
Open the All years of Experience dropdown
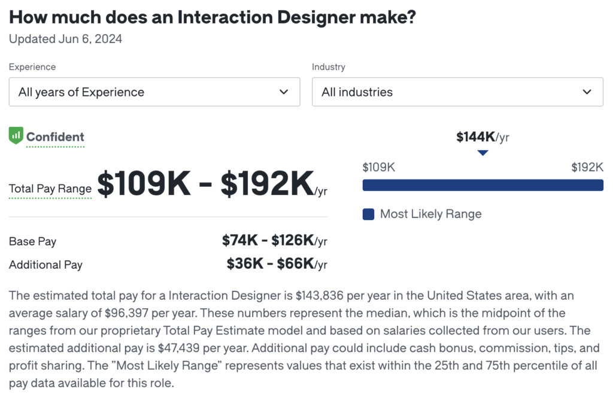pos(154,92)
